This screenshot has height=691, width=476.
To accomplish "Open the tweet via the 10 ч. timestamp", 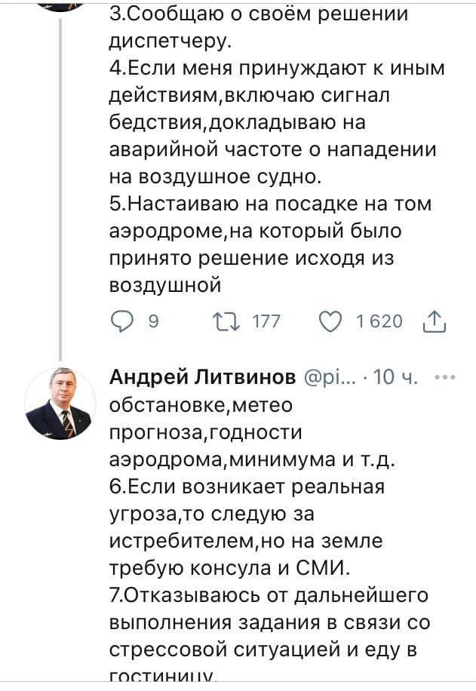I will click(x=395, y=377).
